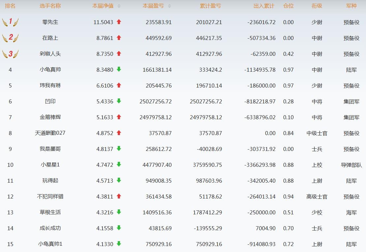Open player 天道酬勤027 profile link
Viewport: 366px width, 252px height.
(50, 133)
